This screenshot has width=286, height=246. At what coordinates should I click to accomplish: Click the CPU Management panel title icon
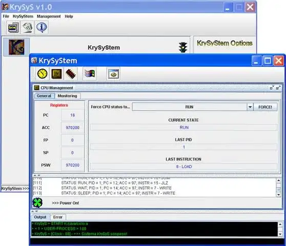click(x=37, y=88)
